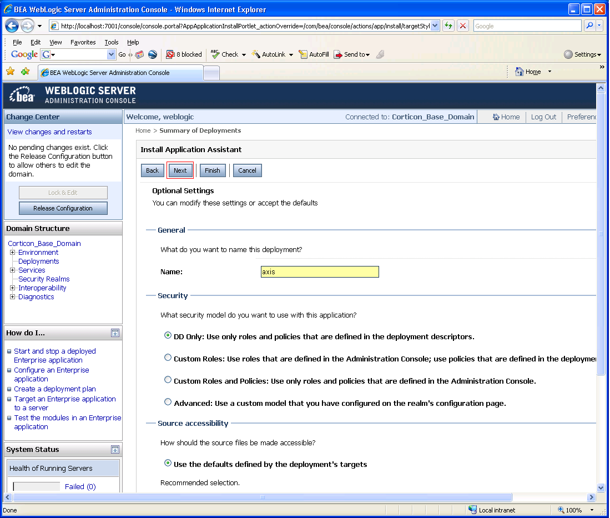
Task: Click the 8 blocked popup blocker icon
Action: [x=184, y=54]
